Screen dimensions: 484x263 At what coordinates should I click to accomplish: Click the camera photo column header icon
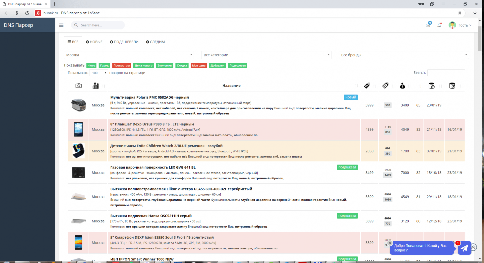pos(78,86)
